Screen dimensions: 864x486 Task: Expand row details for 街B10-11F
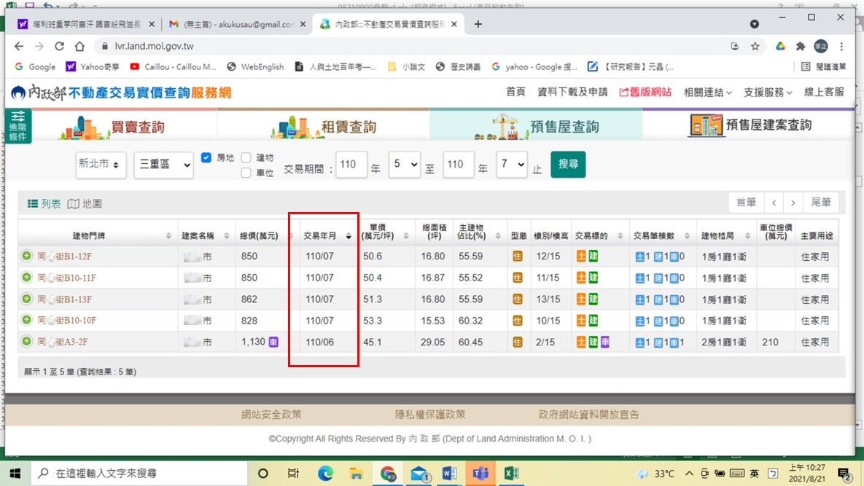pyautogui.click(x=26, y=278)
